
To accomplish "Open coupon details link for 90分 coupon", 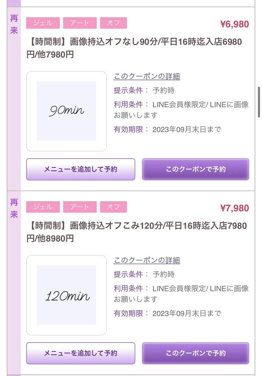I will 147,76.
